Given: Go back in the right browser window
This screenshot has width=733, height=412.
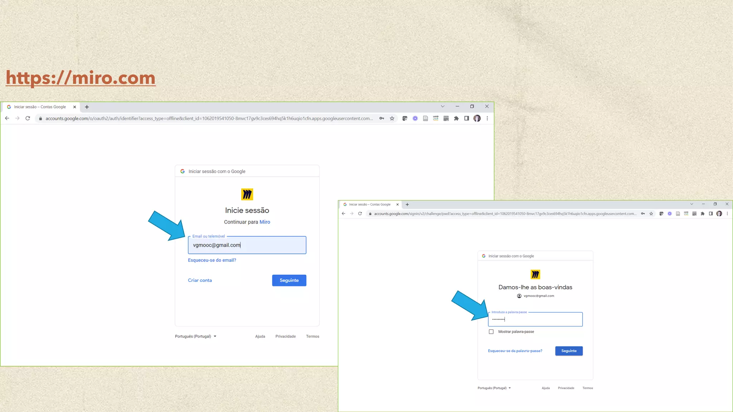Looking at the screenshot, I should click(x=344, y=214).
